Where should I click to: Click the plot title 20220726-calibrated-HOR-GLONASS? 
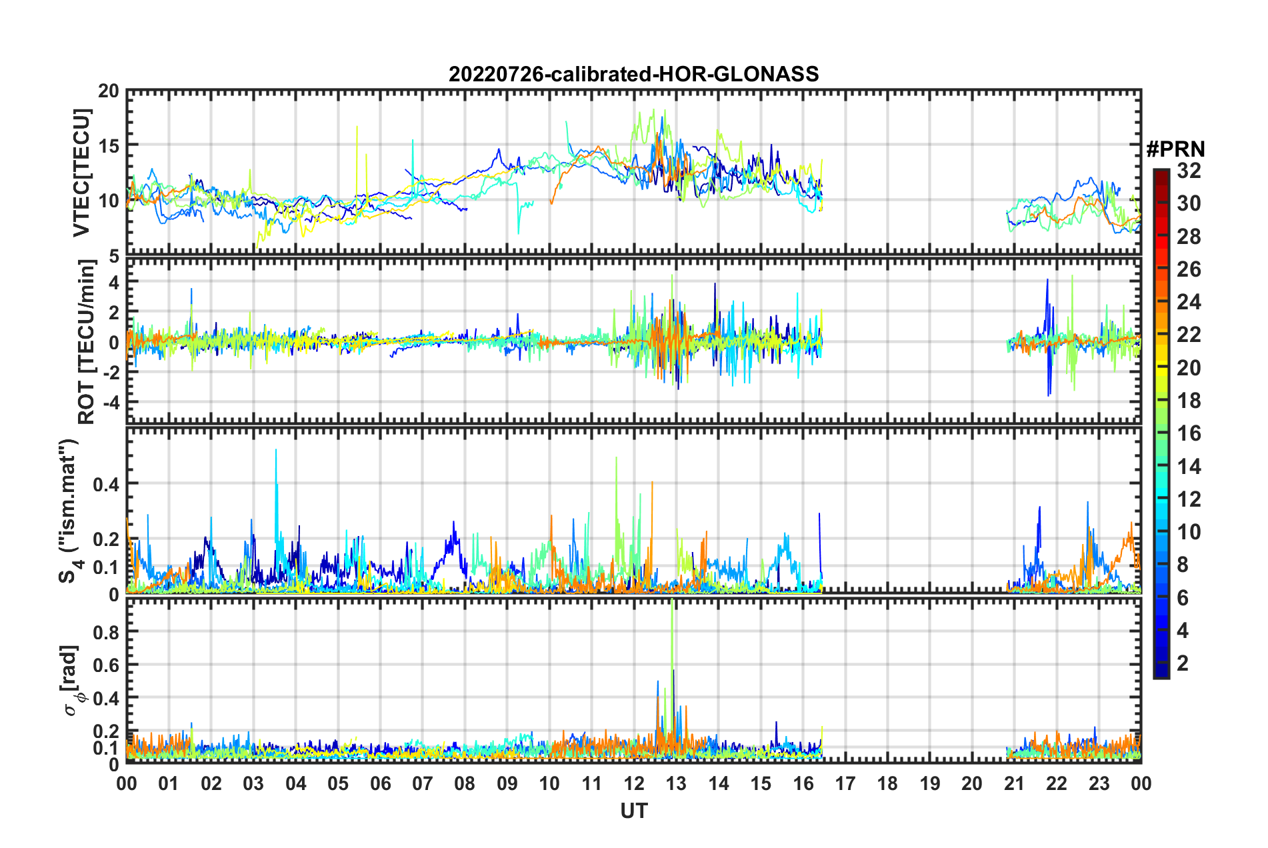633,74
